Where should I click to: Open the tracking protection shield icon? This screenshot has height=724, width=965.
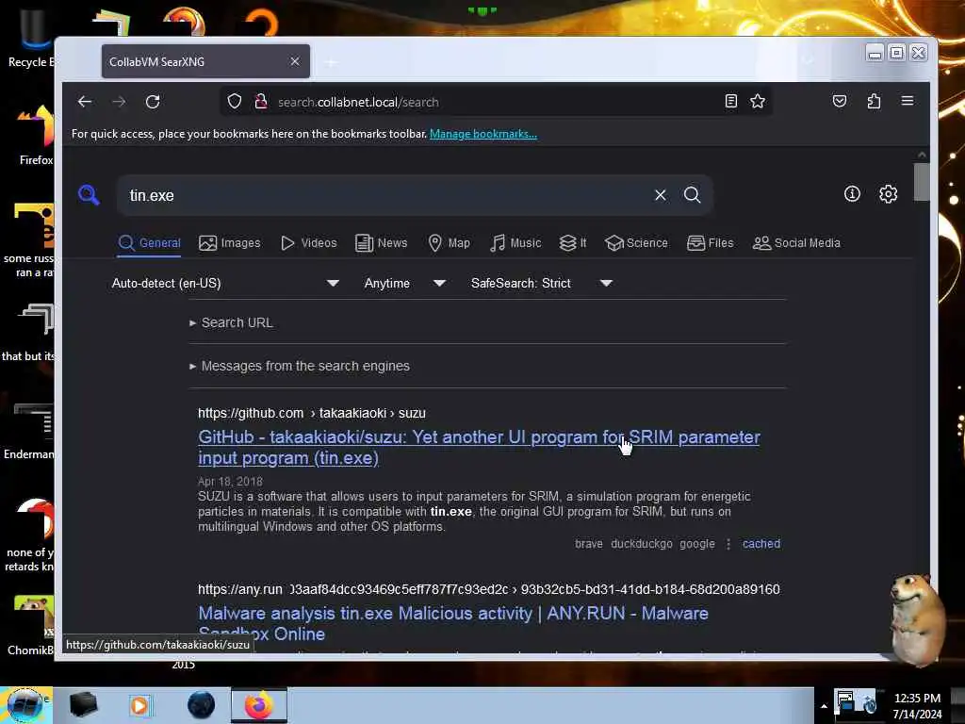click(235, 102)
